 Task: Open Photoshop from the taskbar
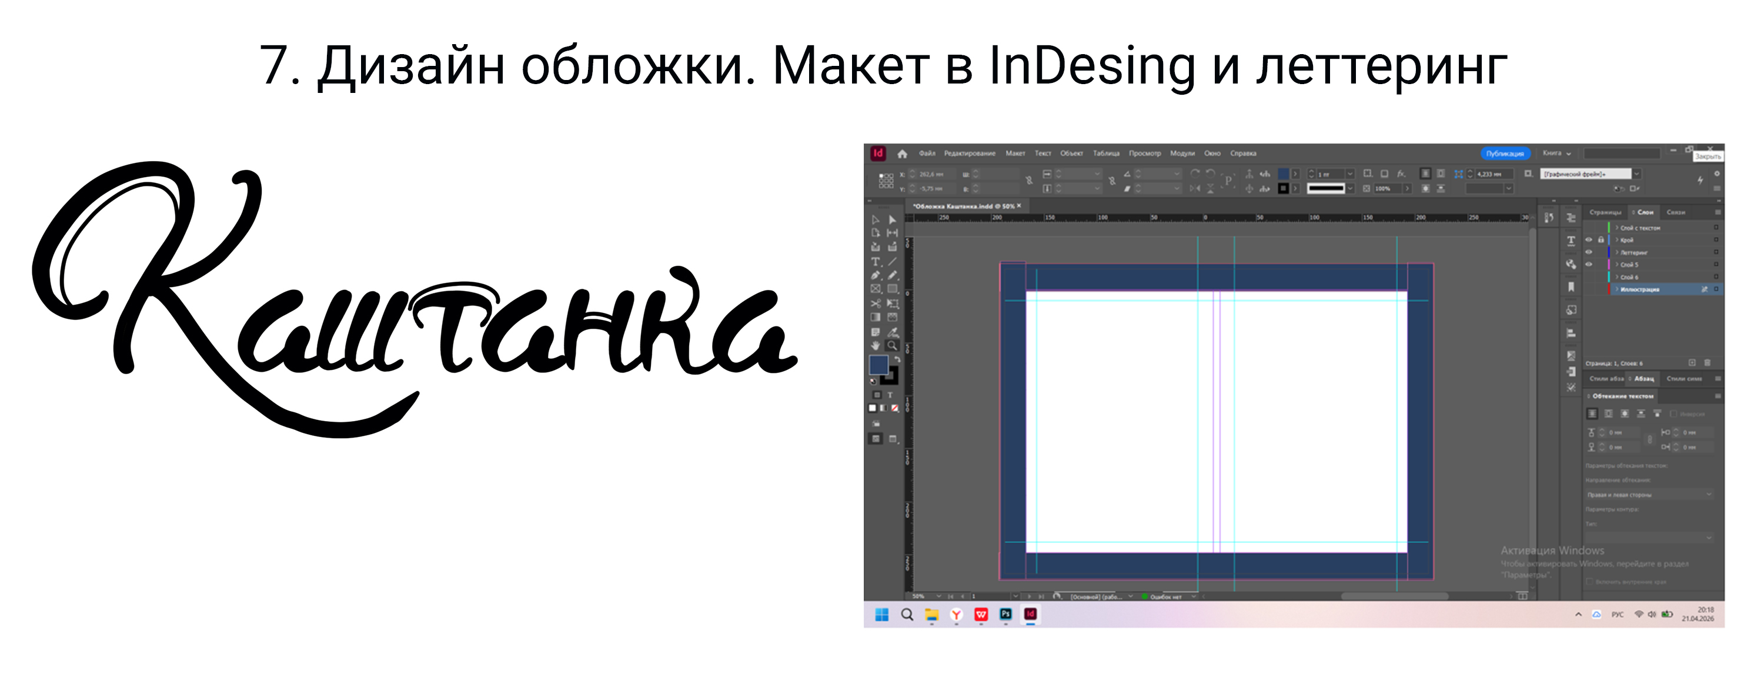tap(1005, 615)
